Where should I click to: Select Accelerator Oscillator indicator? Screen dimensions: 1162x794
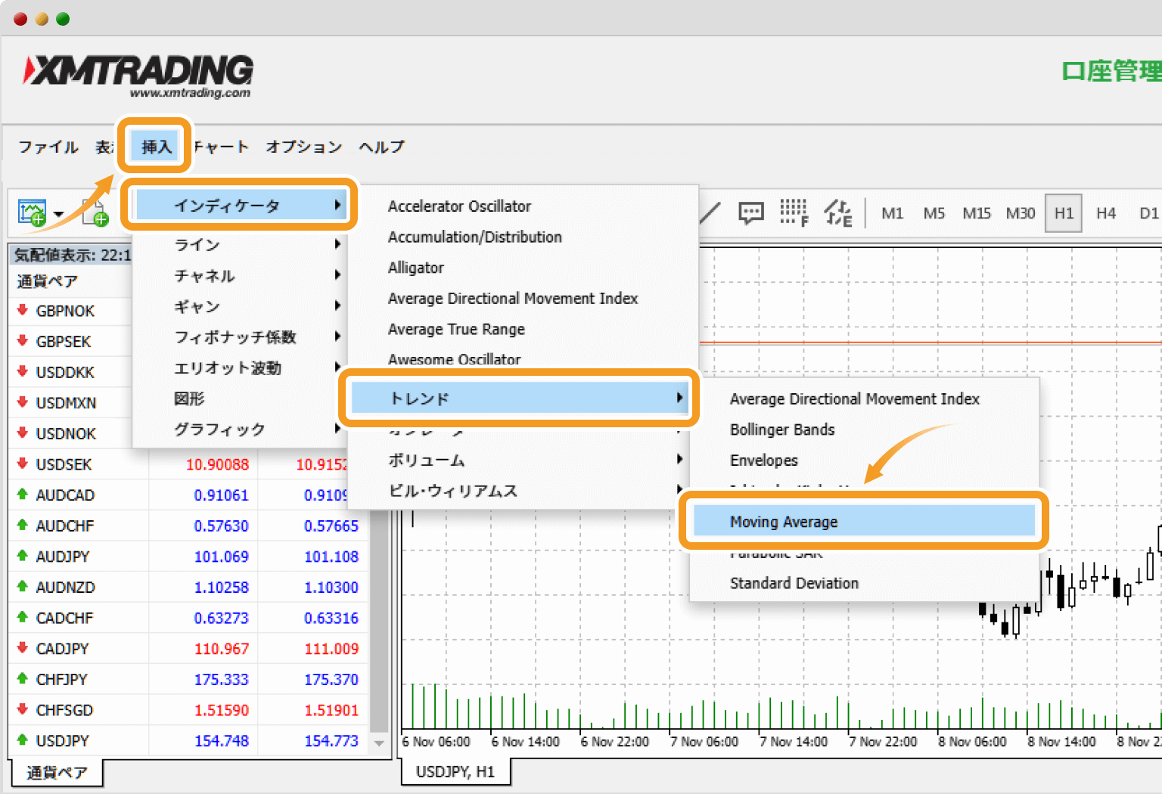tap(459, 206)
